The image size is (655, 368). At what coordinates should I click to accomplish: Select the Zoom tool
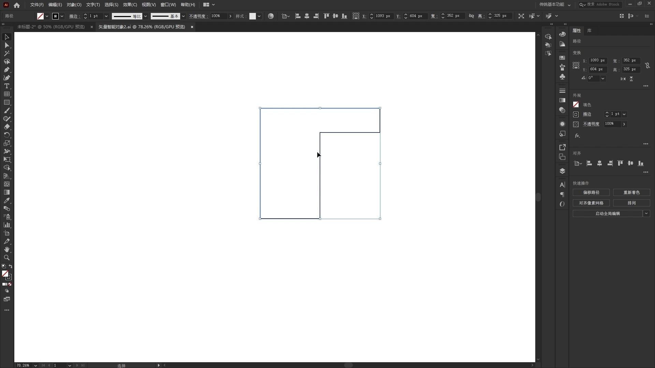click(x=7, y=258)
